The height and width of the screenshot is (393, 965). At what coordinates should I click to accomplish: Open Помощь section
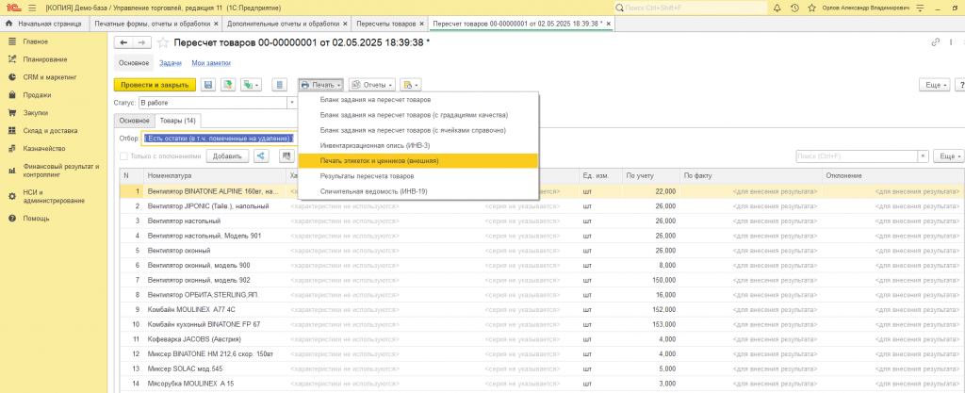37,219
